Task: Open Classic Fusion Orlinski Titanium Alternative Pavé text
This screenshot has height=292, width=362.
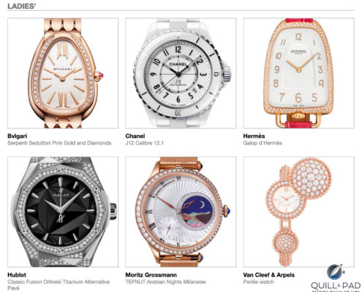Action: point(59,285)
